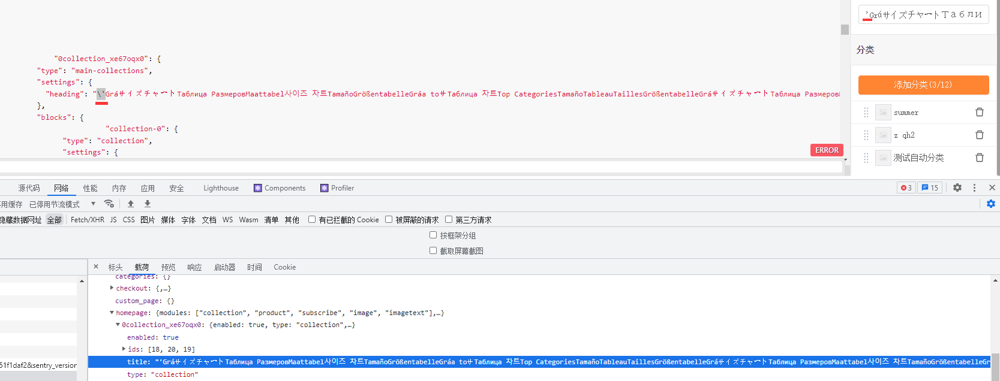Viewport: 1000px width, 381px height.
Task: Enable 有已拦截的 Cookie checkbox
Action: [312, 219]
